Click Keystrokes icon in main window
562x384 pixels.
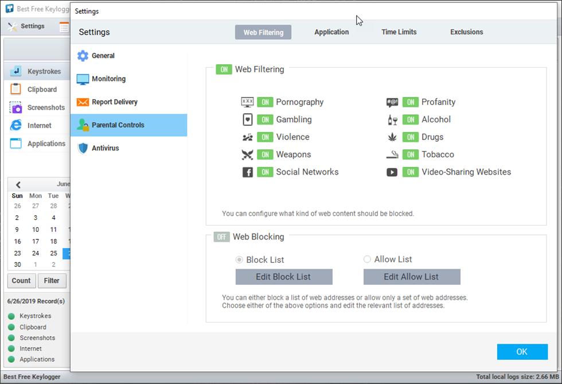16,71
